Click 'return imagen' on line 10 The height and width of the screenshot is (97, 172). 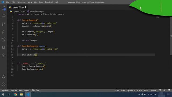[30, 40]
